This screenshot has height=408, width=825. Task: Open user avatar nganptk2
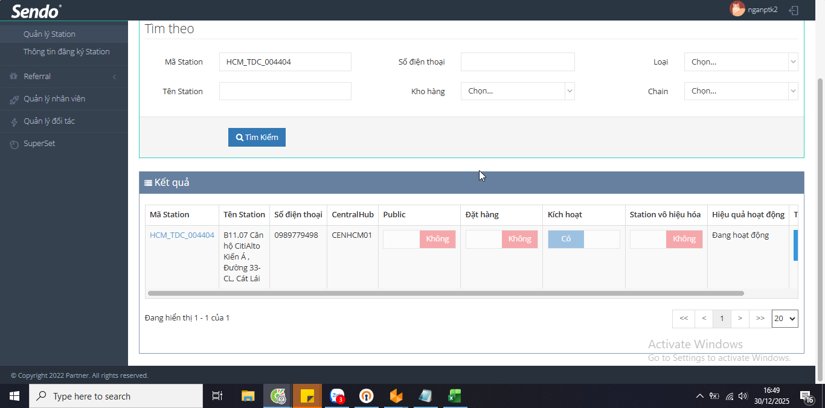coord(737,9)
